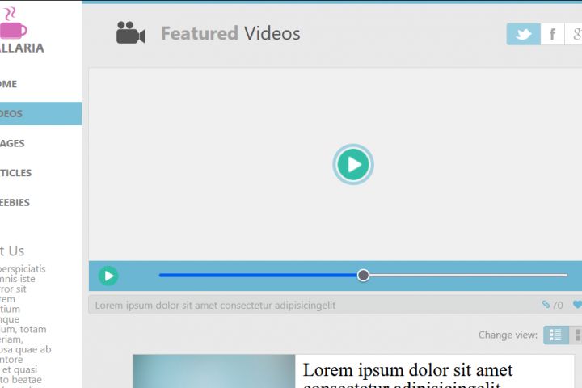582x388 pixels.
Task: Open the Articles menu item
Action: pos(41,173)
